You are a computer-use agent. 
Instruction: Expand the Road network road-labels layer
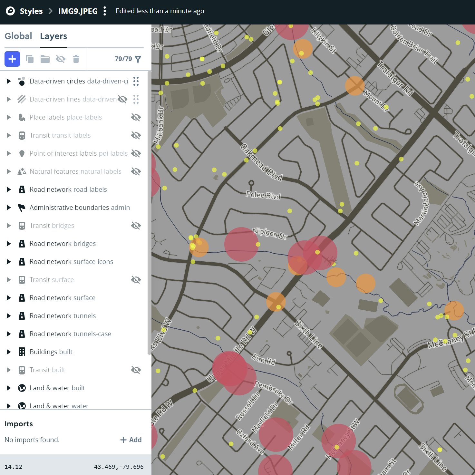tap(9, 189)
